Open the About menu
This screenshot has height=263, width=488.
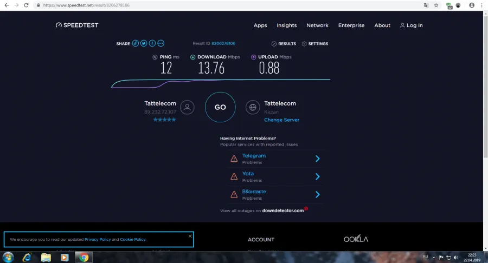(382, 25)
